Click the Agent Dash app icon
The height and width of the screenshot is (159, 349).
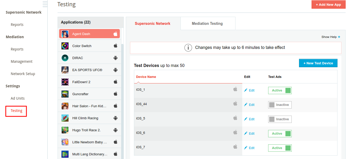[65, 34]
